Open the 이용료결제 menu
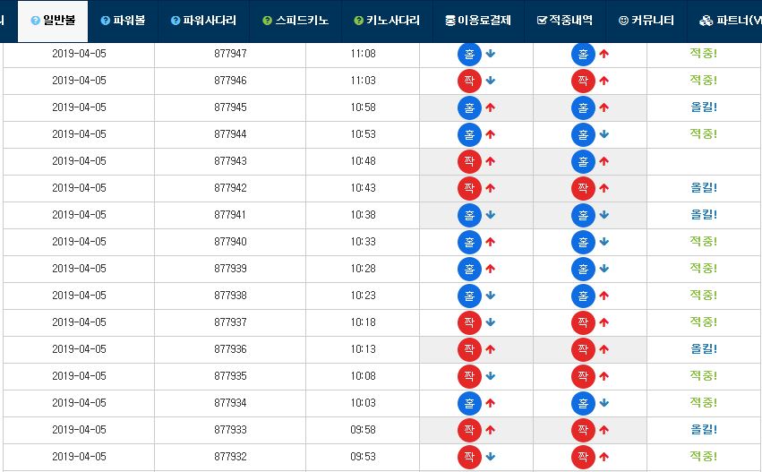Image resolution: width=762 pixels, height=472 pixels. point(478,21)
